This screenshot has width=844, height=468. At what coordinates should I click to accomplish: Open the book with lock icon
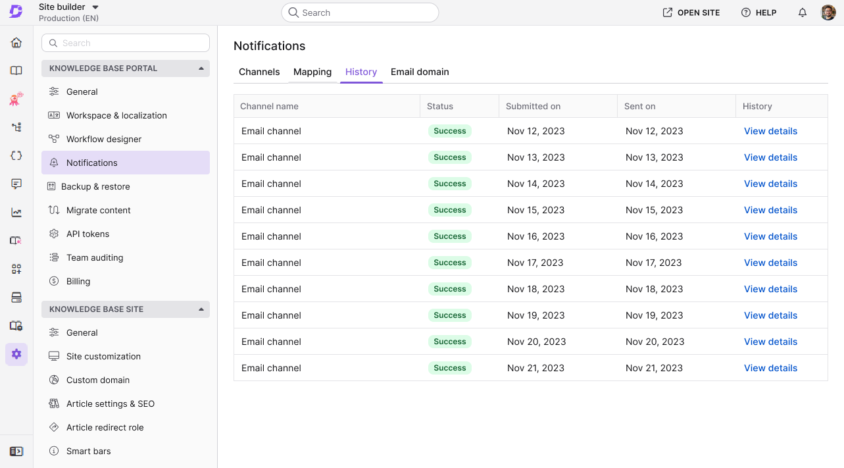tap(16, 326)
